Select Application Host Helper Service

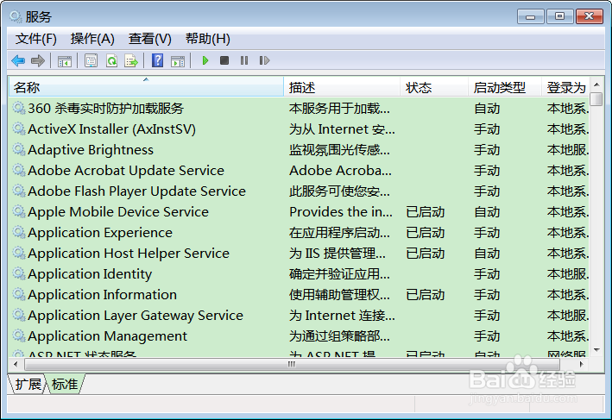(x=129, y=253)
